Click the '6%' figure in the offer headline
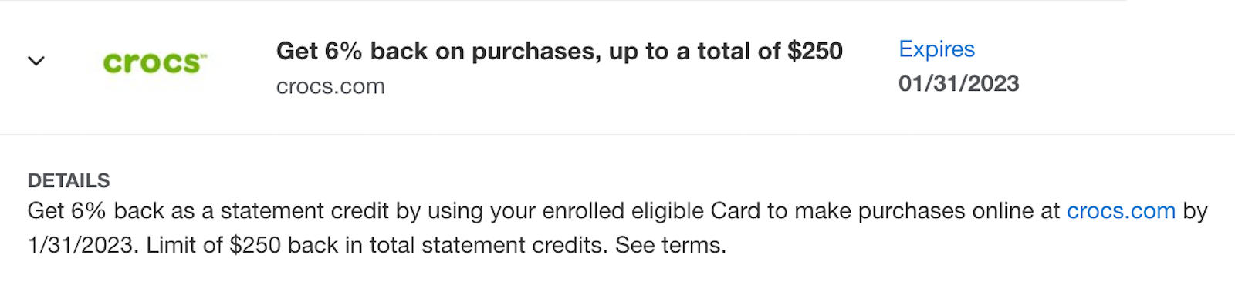Image resolution: width=1235 pixels, height=282 pixels. click(343, 51)
